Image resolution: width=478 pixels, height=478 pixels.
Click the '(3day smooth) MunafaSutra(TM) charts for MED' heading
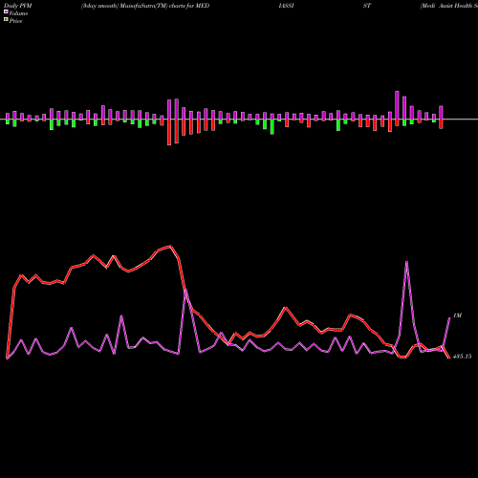click(145, 6)
